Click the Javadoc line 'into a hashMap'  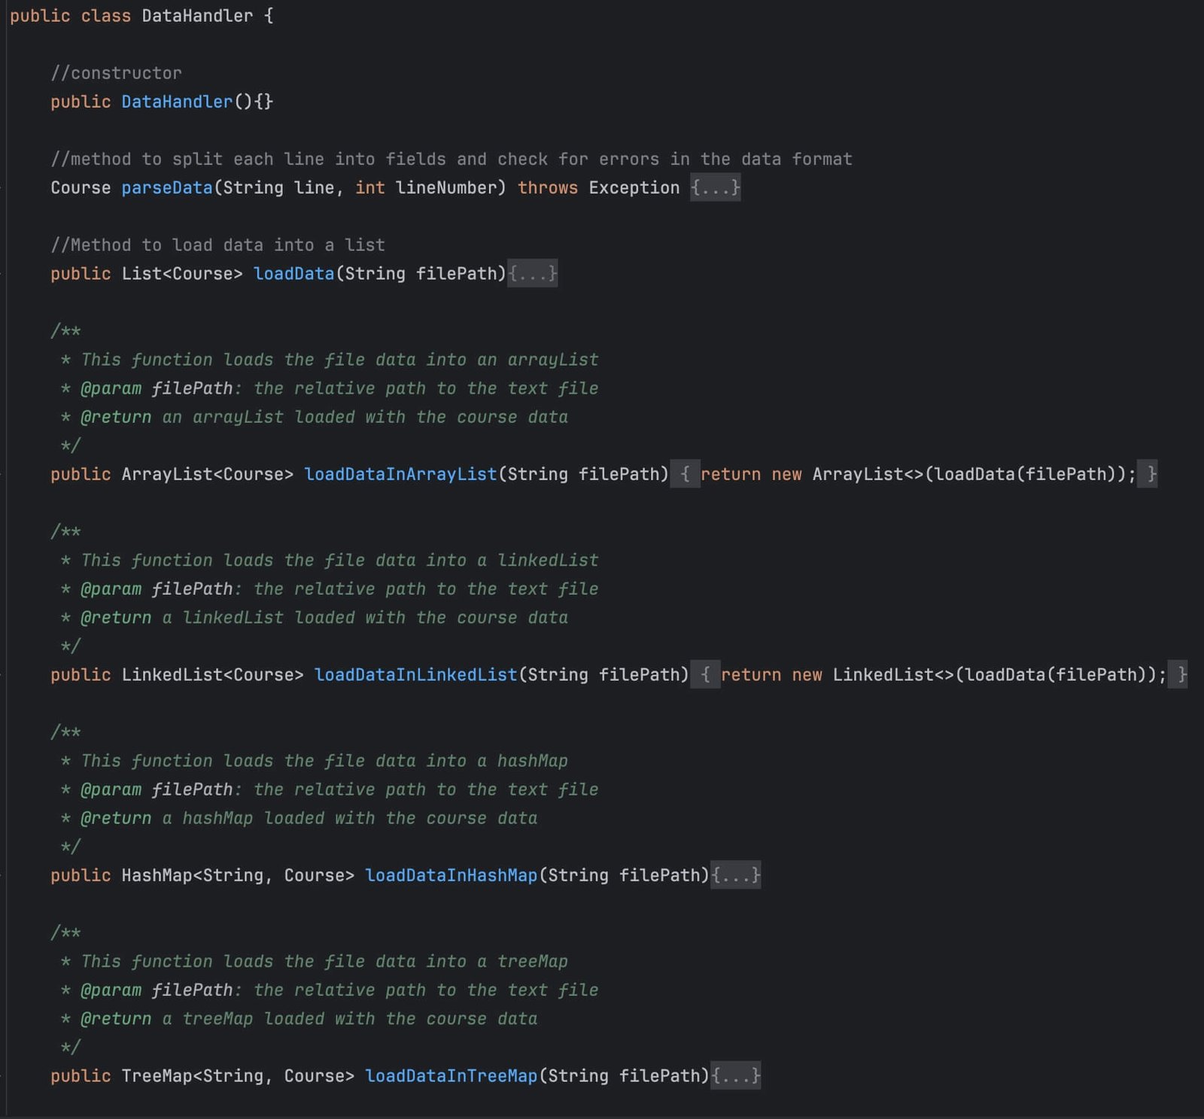pos(315,761)
